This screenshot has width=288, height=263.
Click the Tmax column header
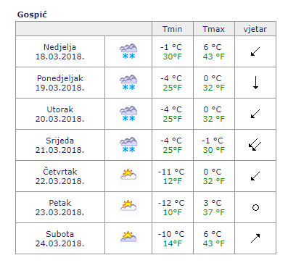(214, 29)
